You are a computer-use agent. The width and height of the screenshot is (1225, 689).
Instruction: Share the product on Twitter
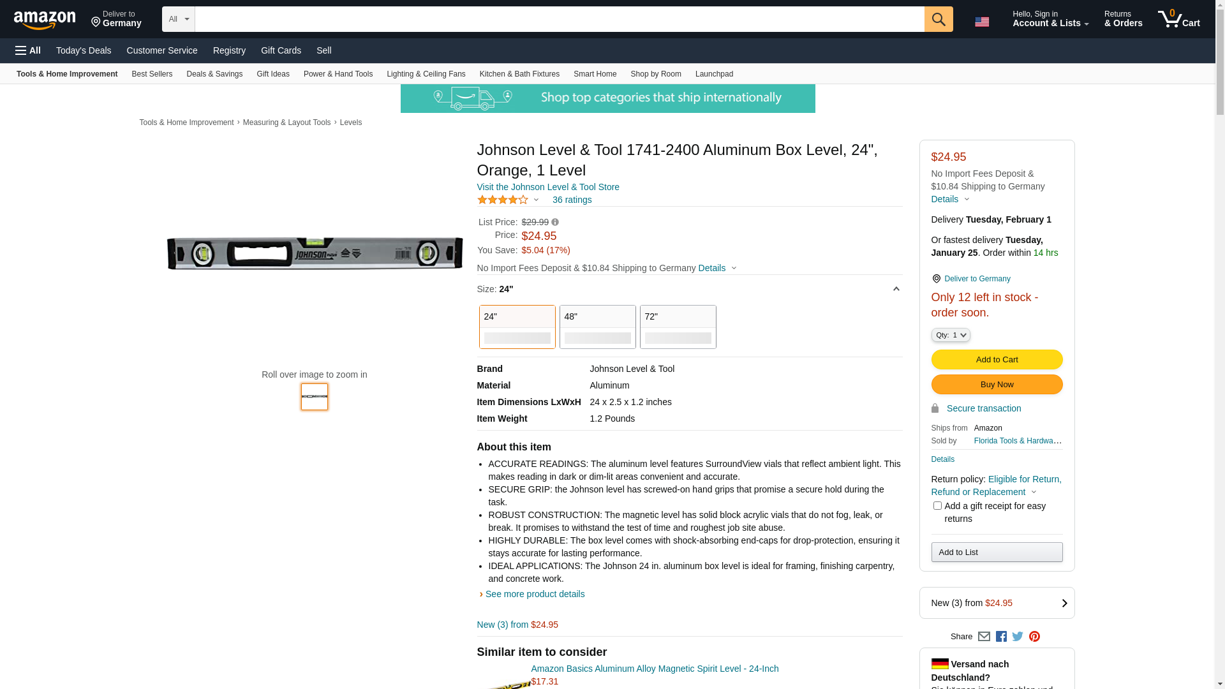(1018, 636)
